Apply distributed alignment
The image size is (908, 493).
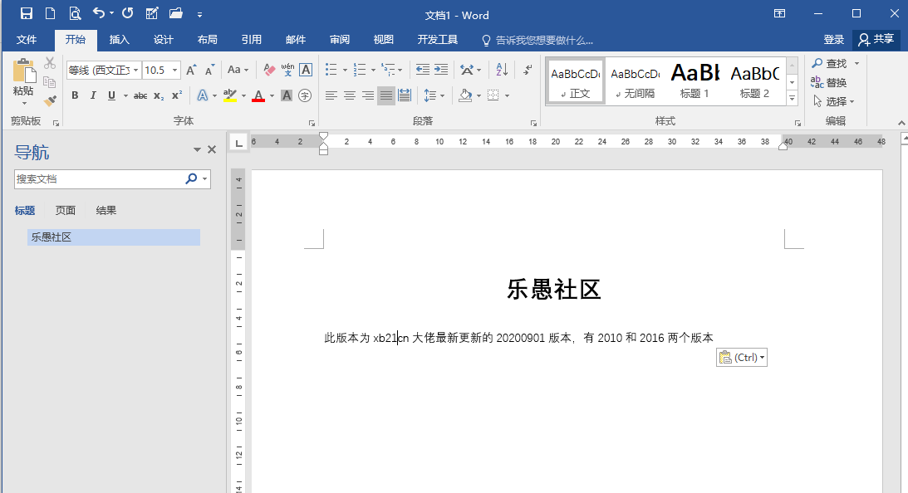pyautogui.click(x=405, y=95)
